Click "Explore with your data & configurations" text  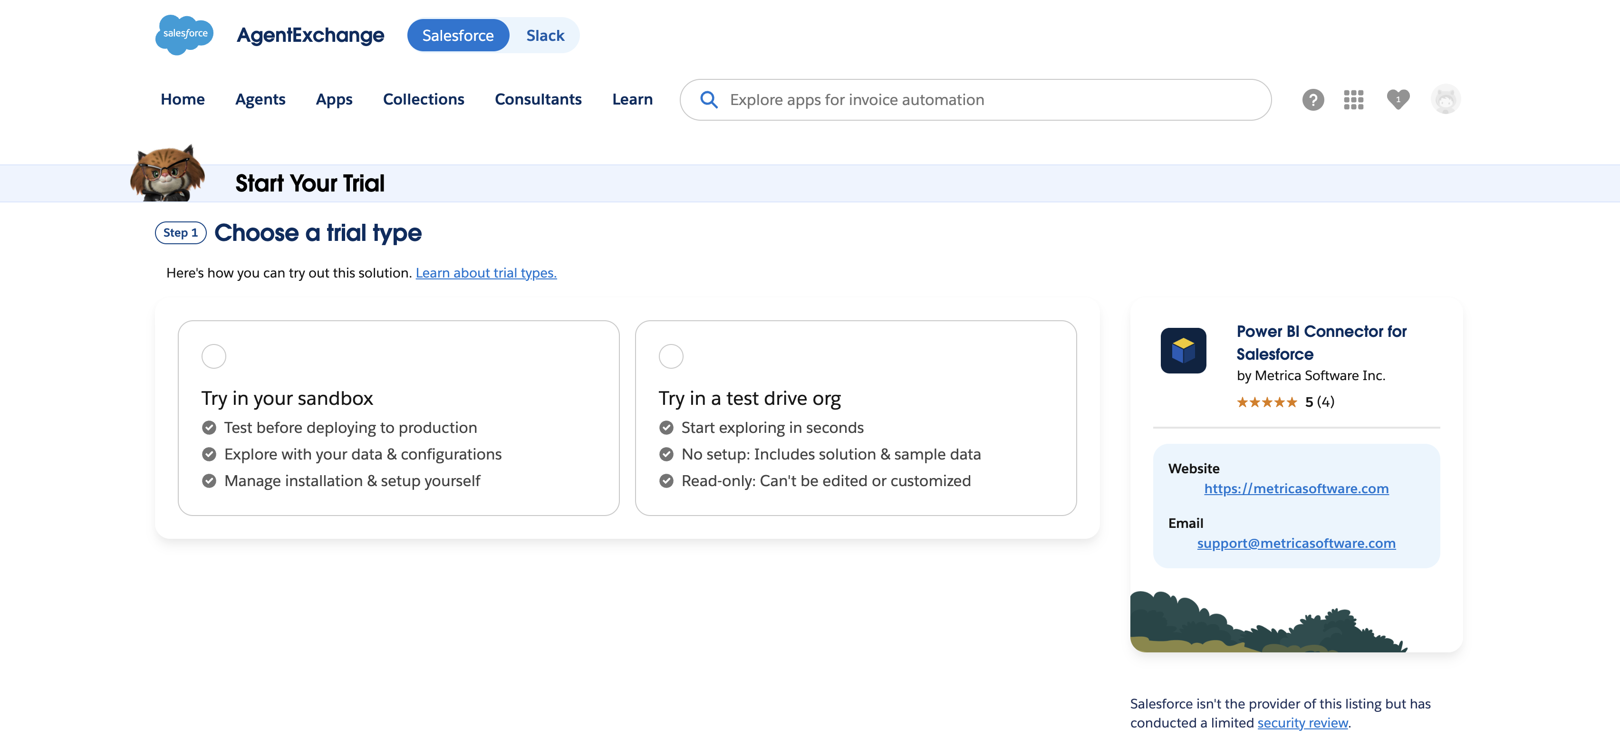point(363,454)
